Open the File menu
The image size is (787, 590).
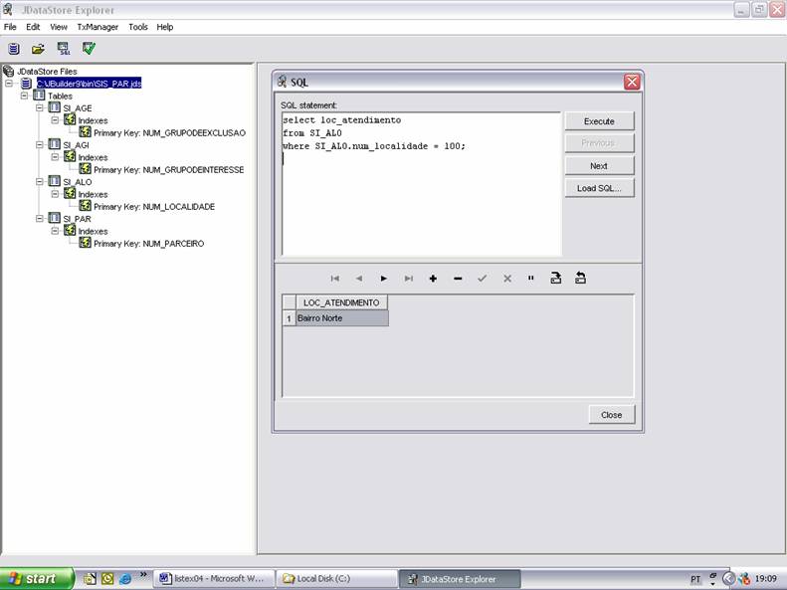pyautogui.click(x=10, y=27)
